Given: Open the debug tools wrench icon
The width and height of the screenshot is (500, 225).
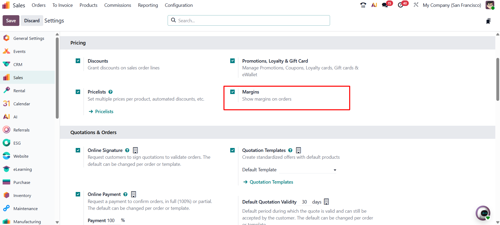Looking at the screenshot, I should pos(416,5).
